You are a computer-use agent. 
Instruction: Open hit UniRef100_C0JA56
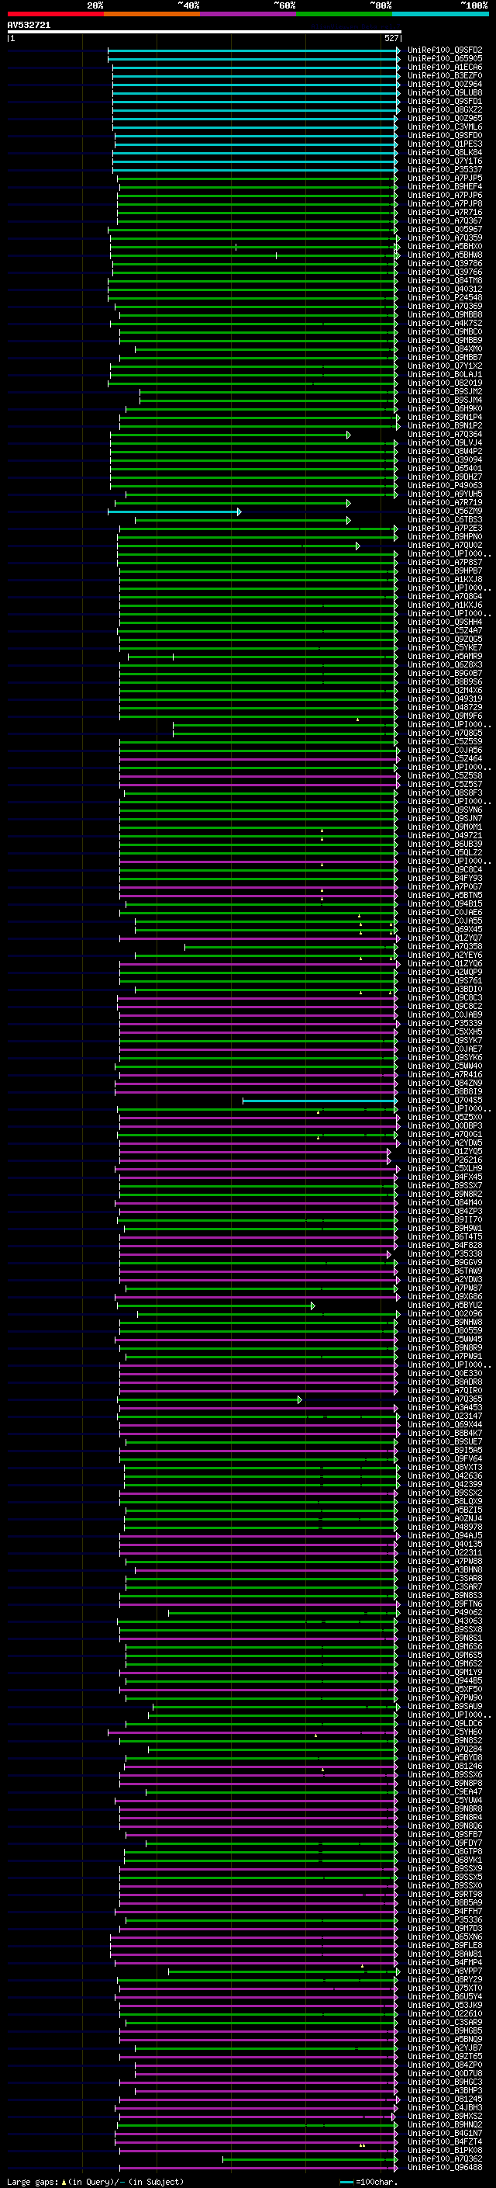pos(444,750)
